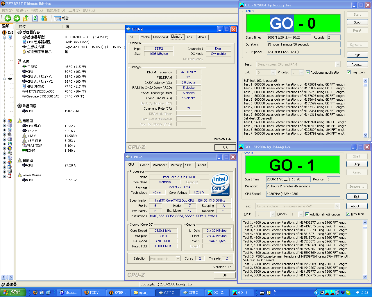The width and height of the screenshot is (372, 297).
Task: Click About button in GO - 1 window
Action: (357, 206)
